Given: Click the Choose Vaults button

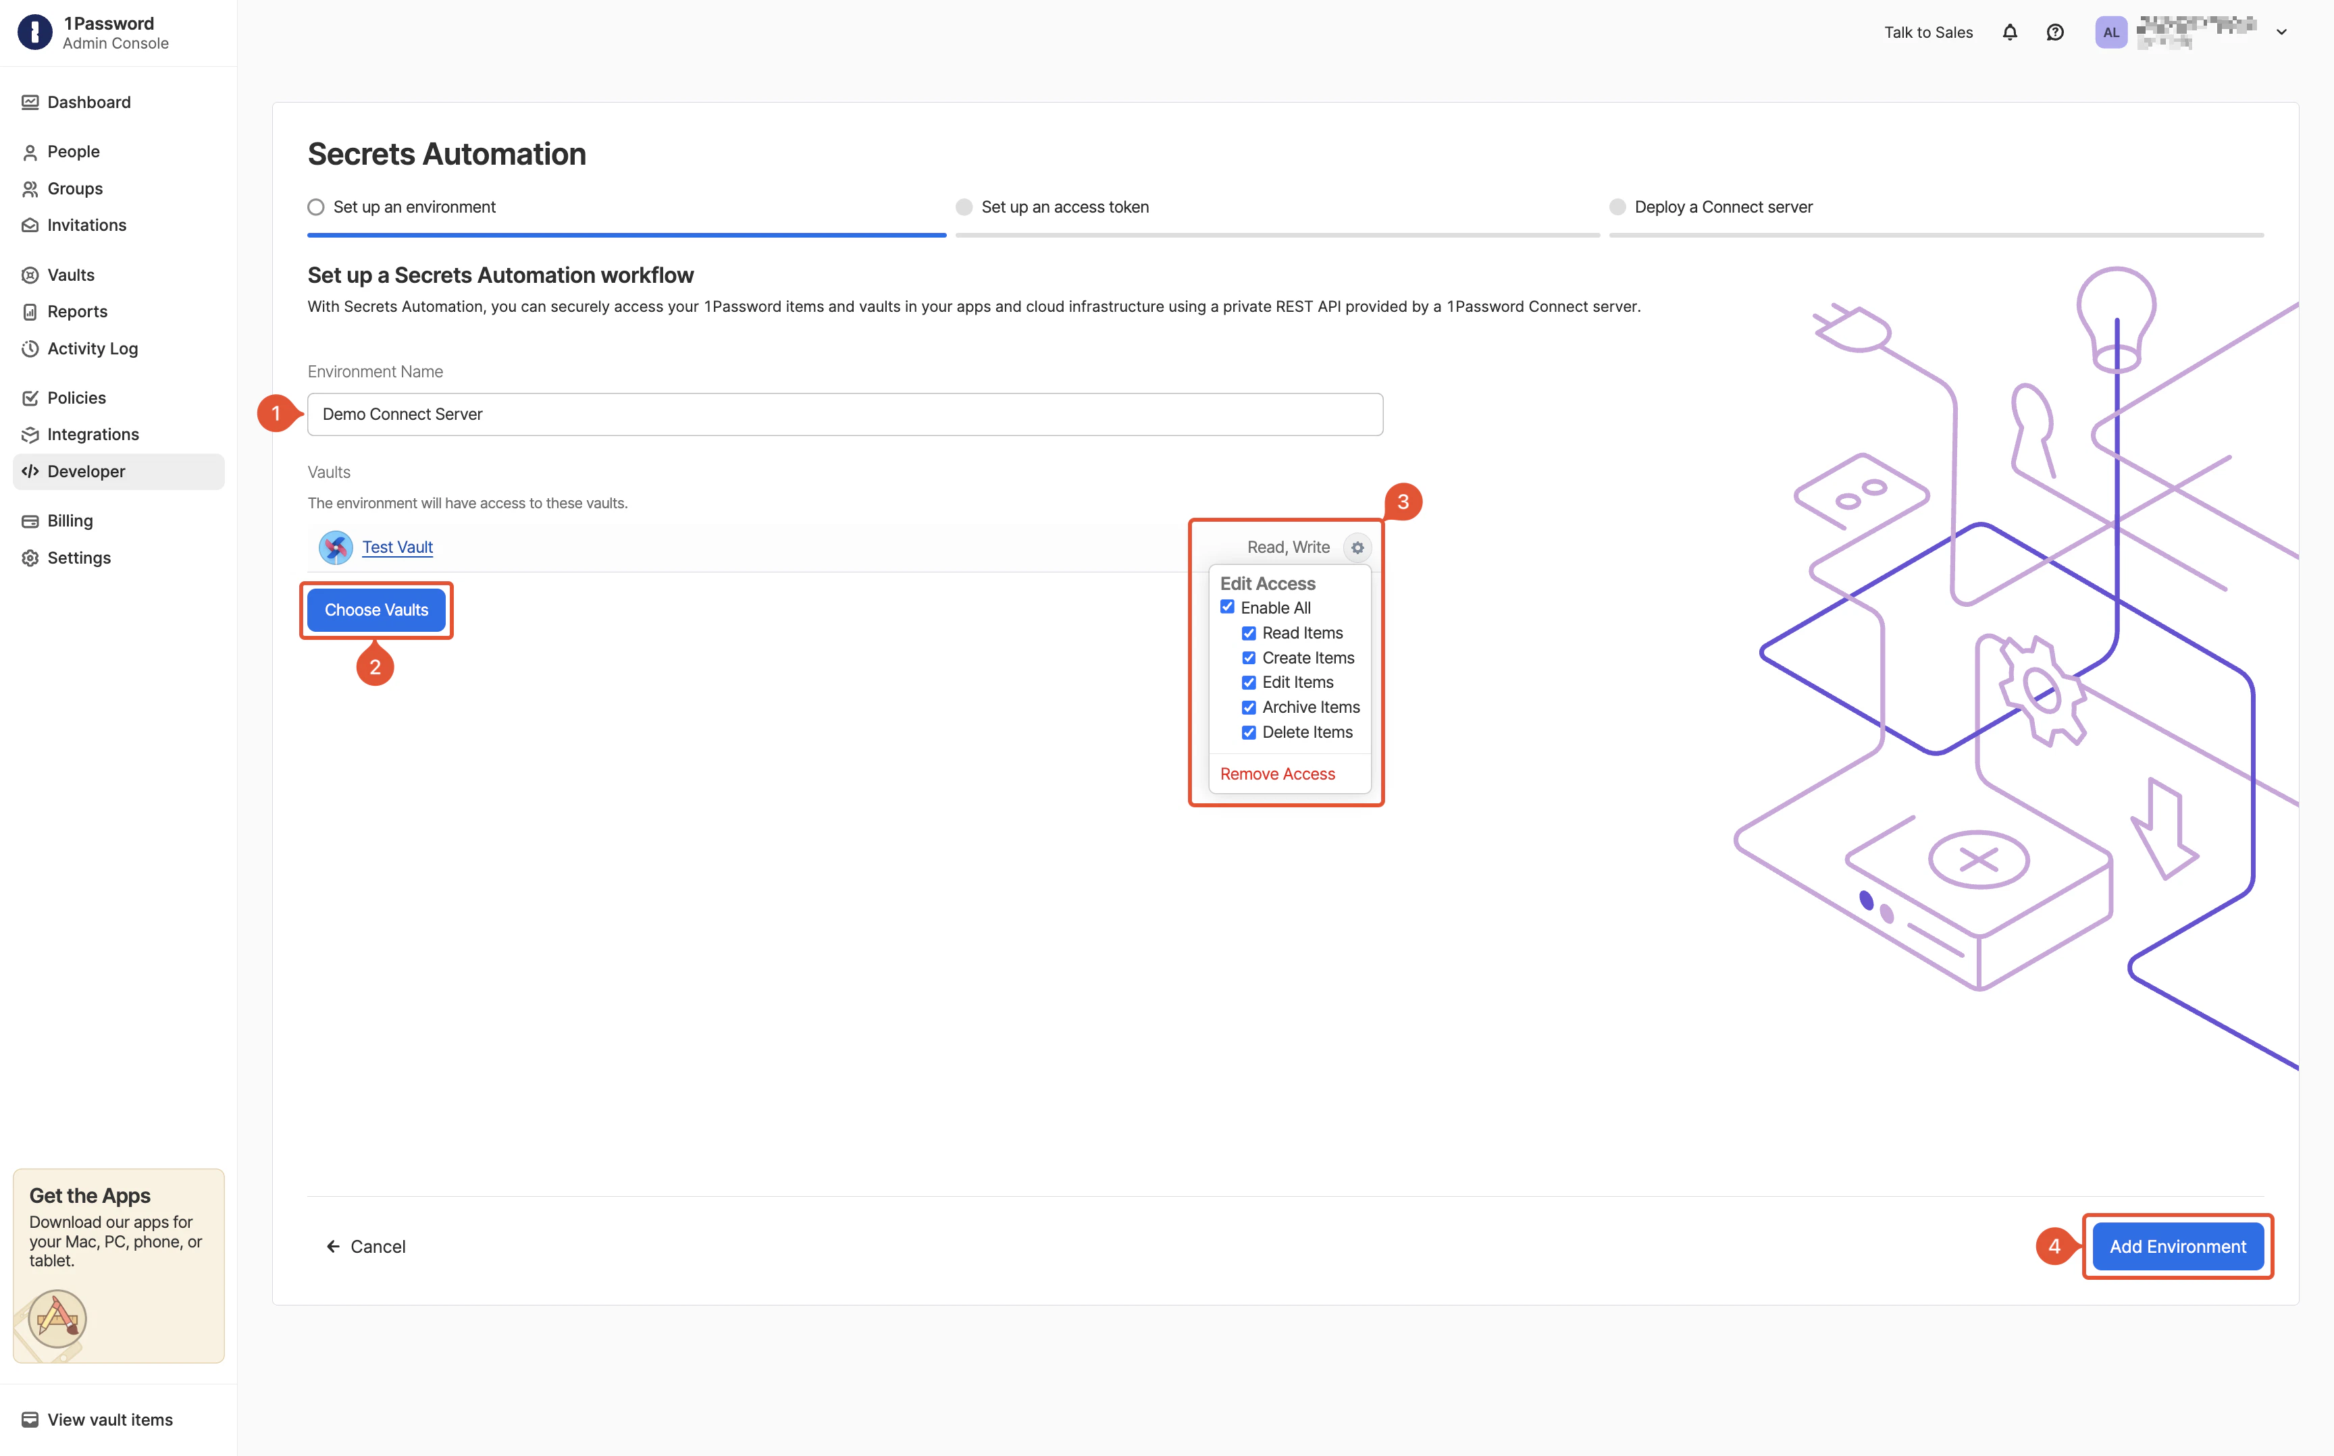Looking at the screenshot, I should coord(377,610).
